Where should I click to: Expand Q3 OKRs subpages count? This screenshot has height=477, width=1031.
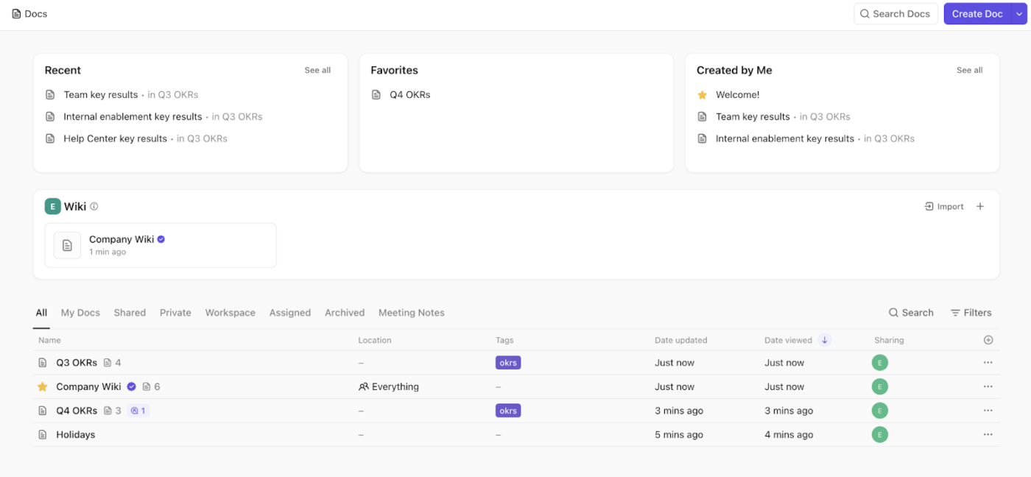(112, 363)
